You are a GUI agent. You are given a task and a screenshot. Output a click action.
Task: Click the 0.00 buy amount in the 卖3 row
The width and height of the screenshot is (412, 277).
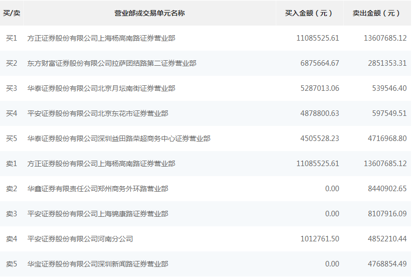tap(332, 214)
